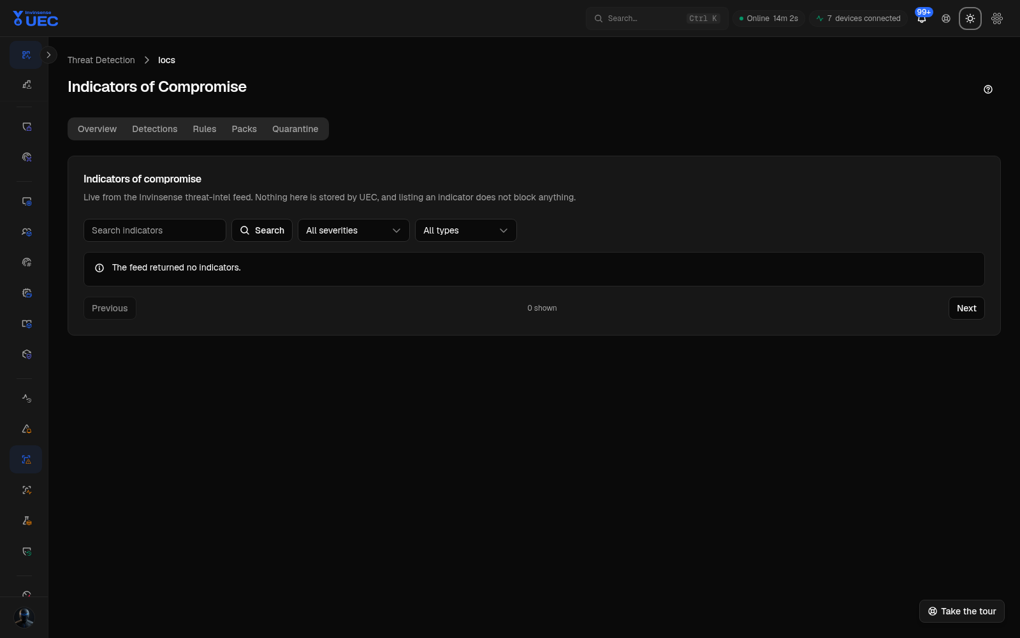Screen dimensions: 1020x638
Task: Open the package with shield sidebar icon
Action: (x=26, y=354)
